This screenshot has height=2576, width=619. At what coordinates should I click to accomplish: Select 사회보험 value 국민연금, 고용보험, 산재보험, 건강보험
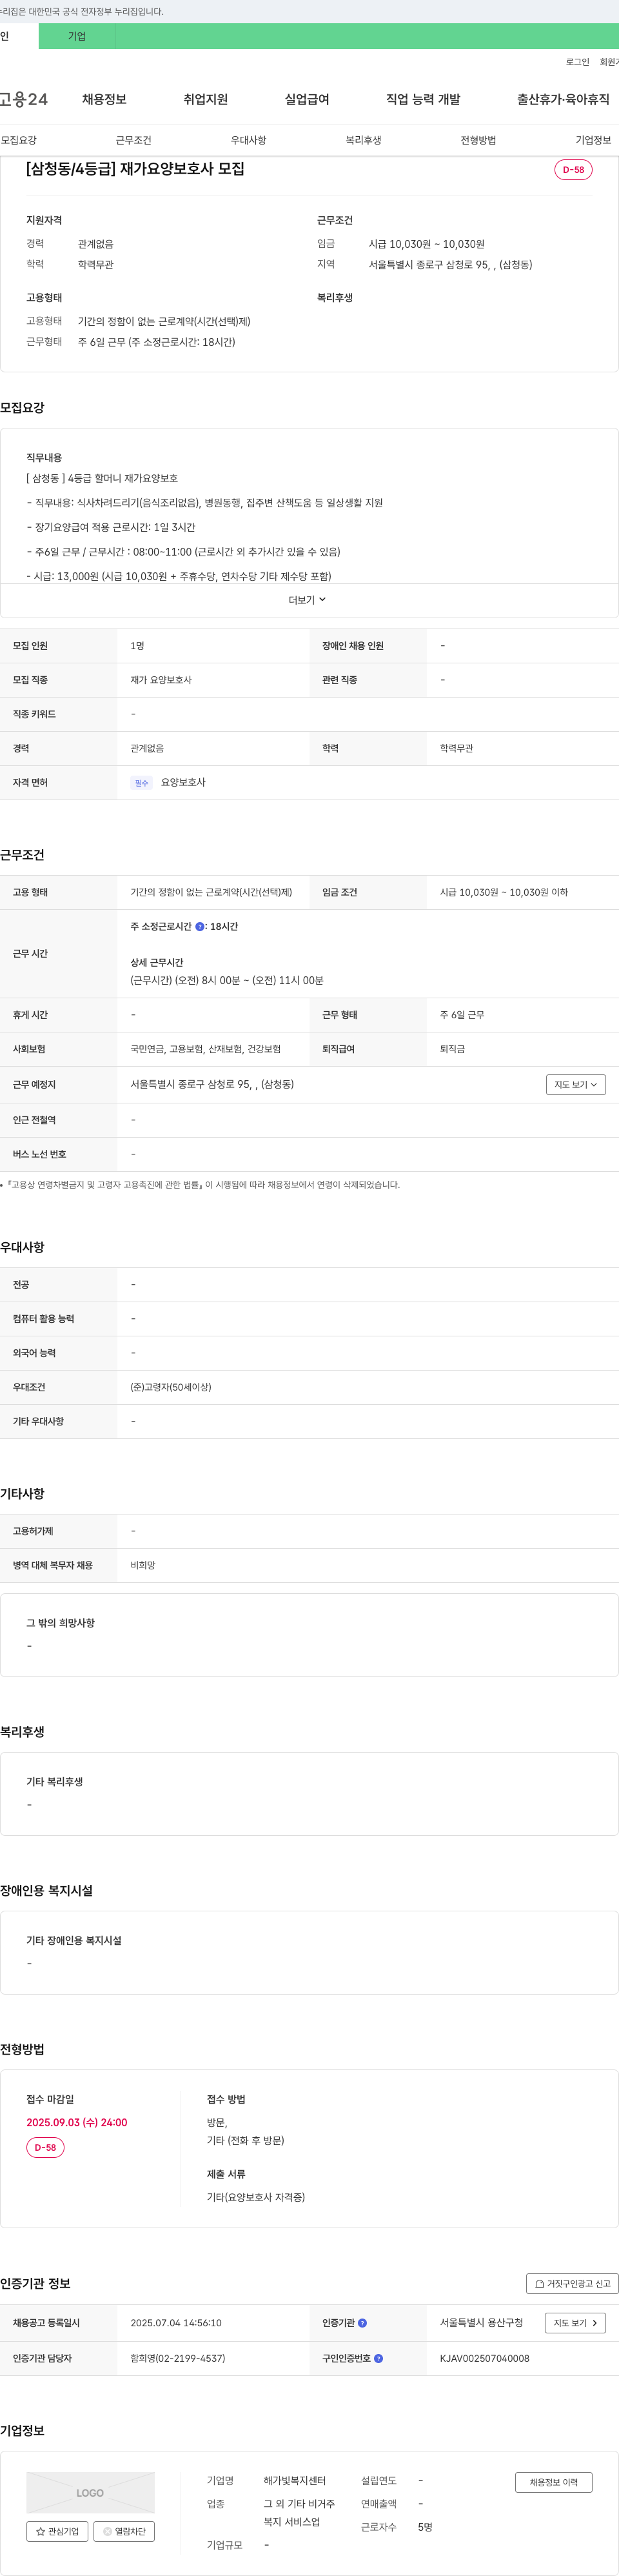[205, 1049]
